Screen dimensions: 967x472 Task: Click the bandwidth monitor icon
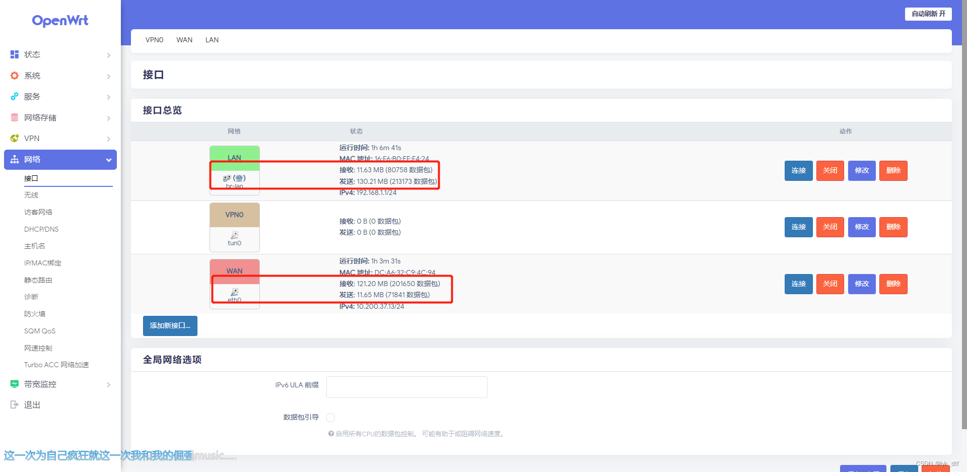coord(15,384)
